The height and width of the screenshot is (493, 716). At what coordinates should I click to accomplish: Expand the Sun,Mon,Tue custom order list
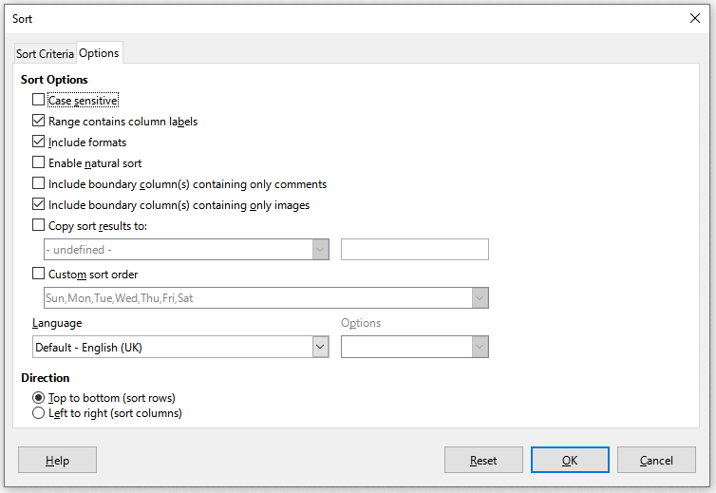pos(266,298)
